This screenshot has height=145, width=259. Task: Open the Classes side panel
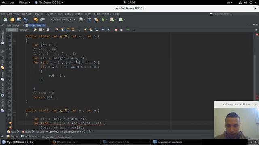tap(2, 106)
